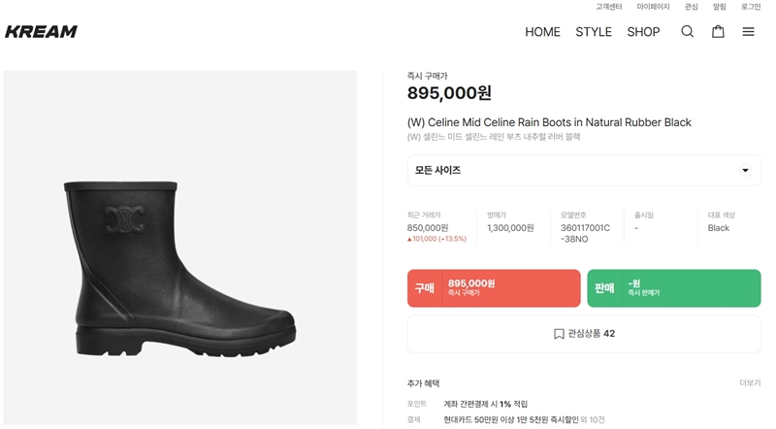Click the red 구매 895,000원 button
The image size is (776, 429).
point(494,288)
